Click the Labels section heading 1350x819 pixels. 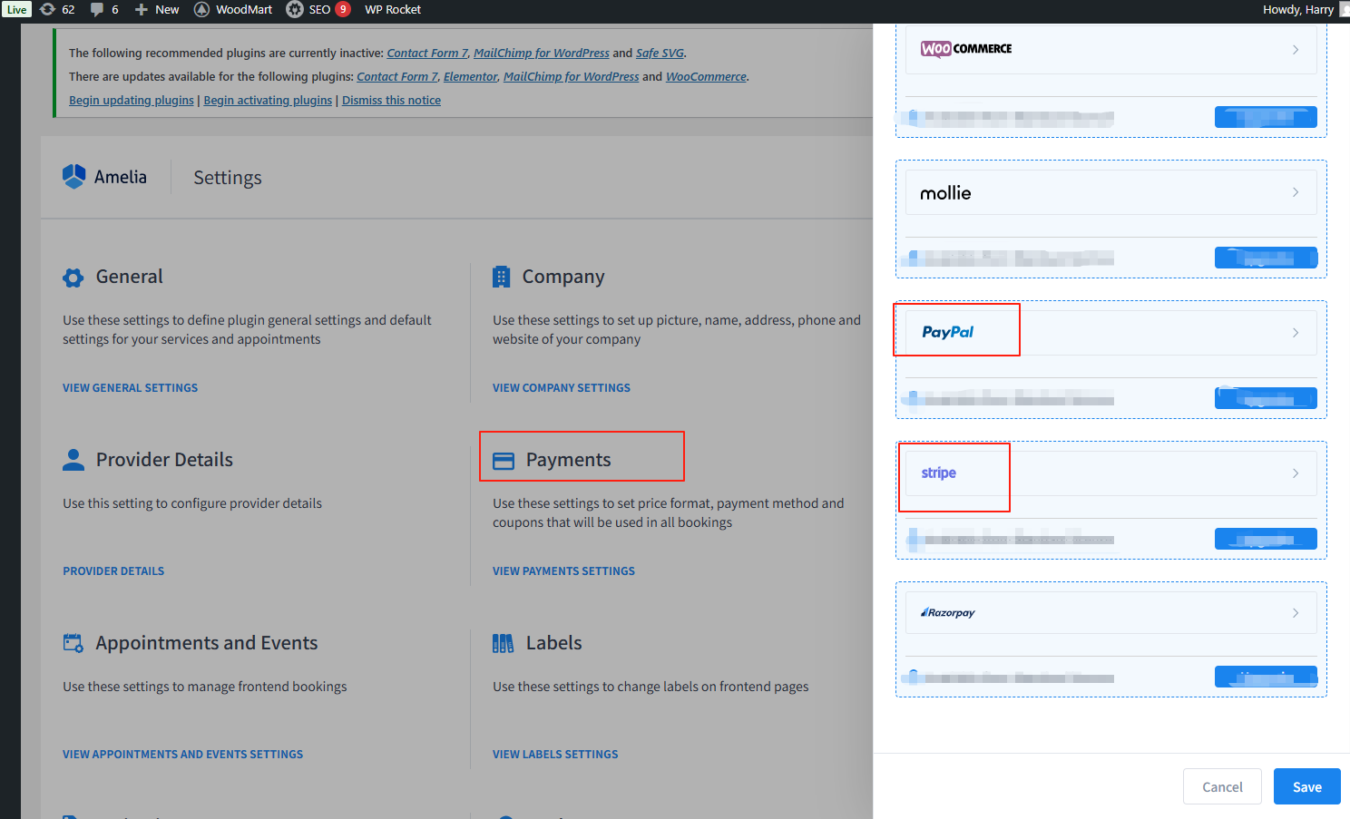(554, 643)
